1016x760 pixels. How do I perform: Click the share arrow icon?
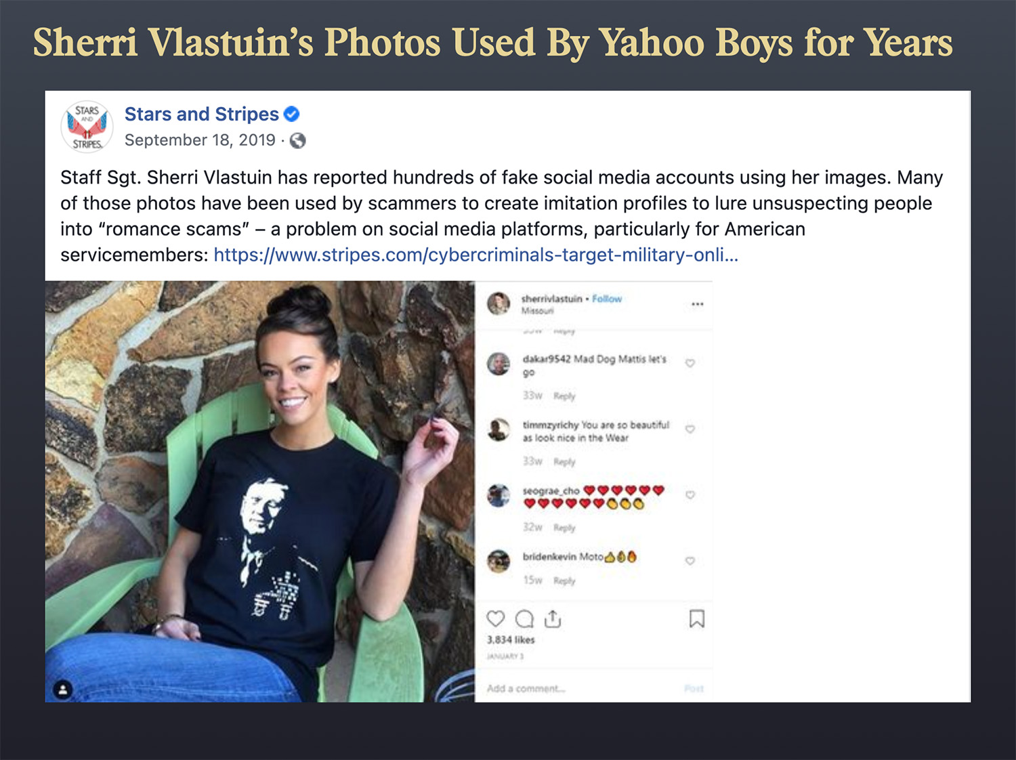(x=553, y=618)
